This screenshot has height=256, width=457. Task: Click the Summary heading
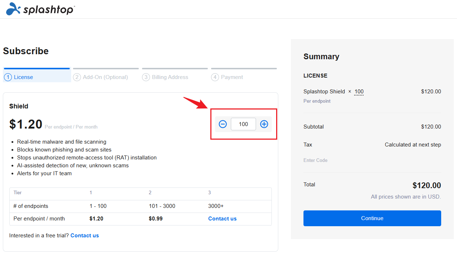point(321,56)
